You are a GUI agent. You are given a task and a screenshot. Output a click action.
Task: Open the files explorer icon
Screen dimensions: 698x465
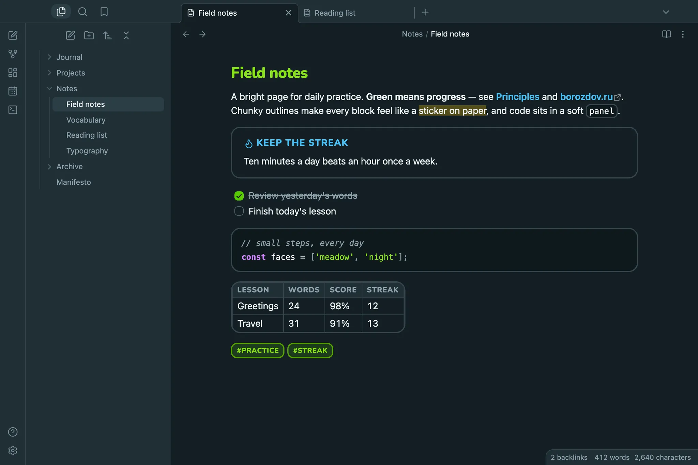pyautogui.click(x=61, y=12)
